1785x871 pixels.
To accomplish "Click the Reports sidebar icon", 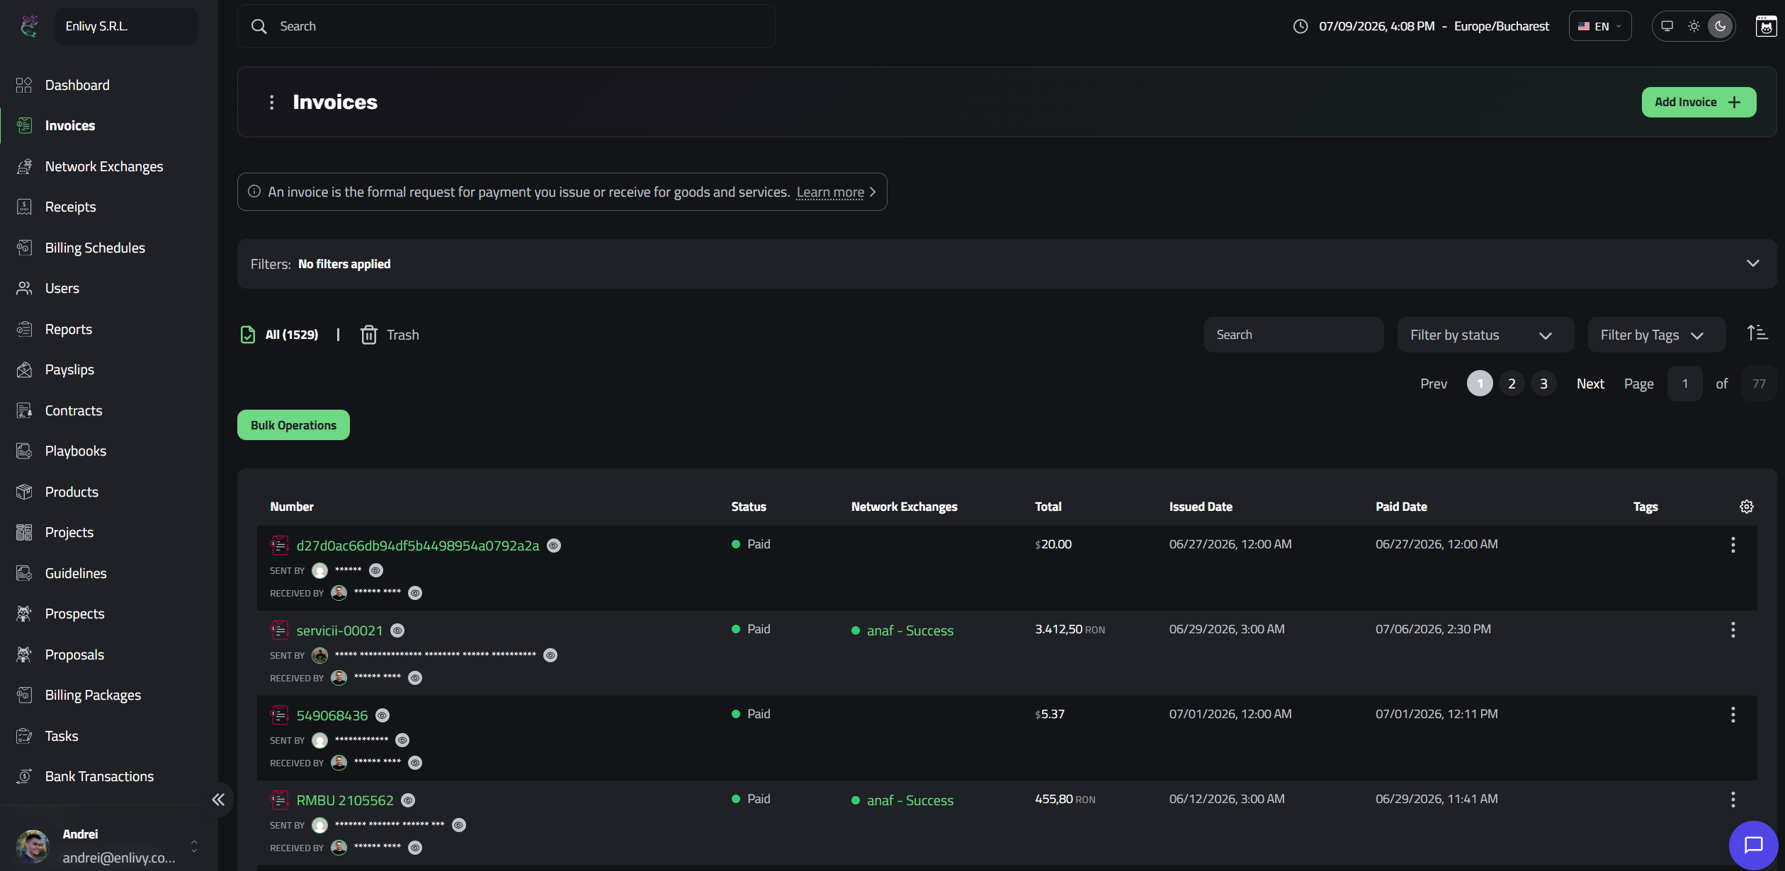I will click(24, 329).
